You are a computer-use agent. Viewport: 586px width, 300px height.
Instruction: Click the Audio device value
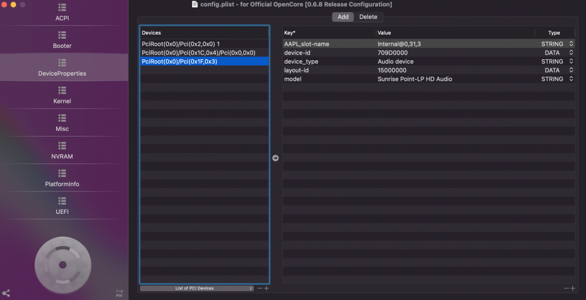tap(396, 62)
